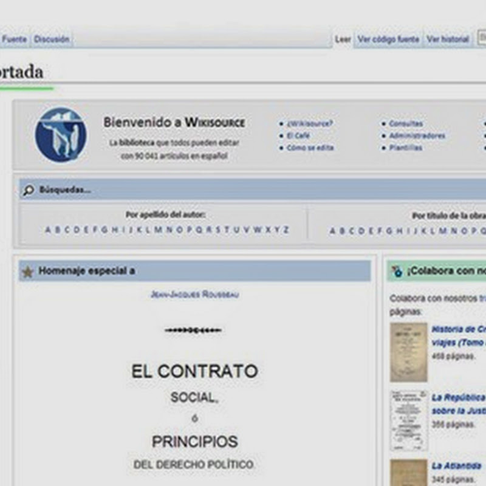This screenshot has width=486, height=486.
Task: Click the star icon in the Homenaje especial header
Action: [27, 272]
